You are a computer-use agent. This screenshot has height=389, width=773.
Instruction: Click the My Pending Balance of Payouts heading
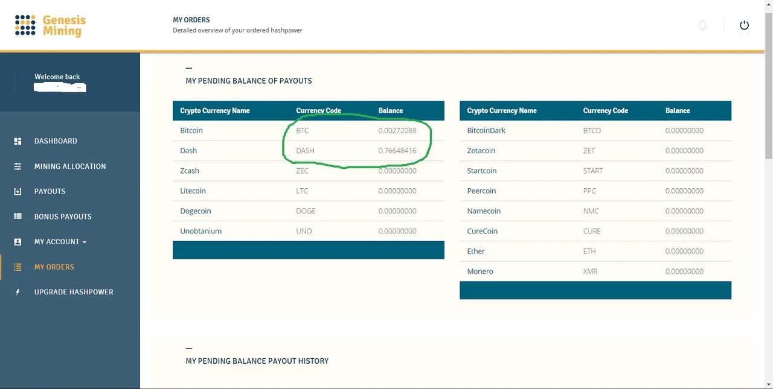tap(249, 81)
